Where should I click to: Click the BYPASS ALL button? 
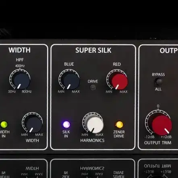point(159,81)
